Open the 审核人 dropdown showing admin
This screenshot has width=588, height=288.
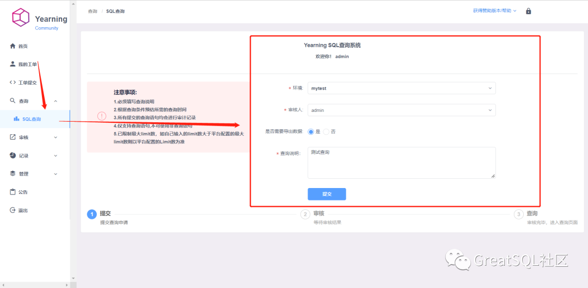tap(402, 110)
